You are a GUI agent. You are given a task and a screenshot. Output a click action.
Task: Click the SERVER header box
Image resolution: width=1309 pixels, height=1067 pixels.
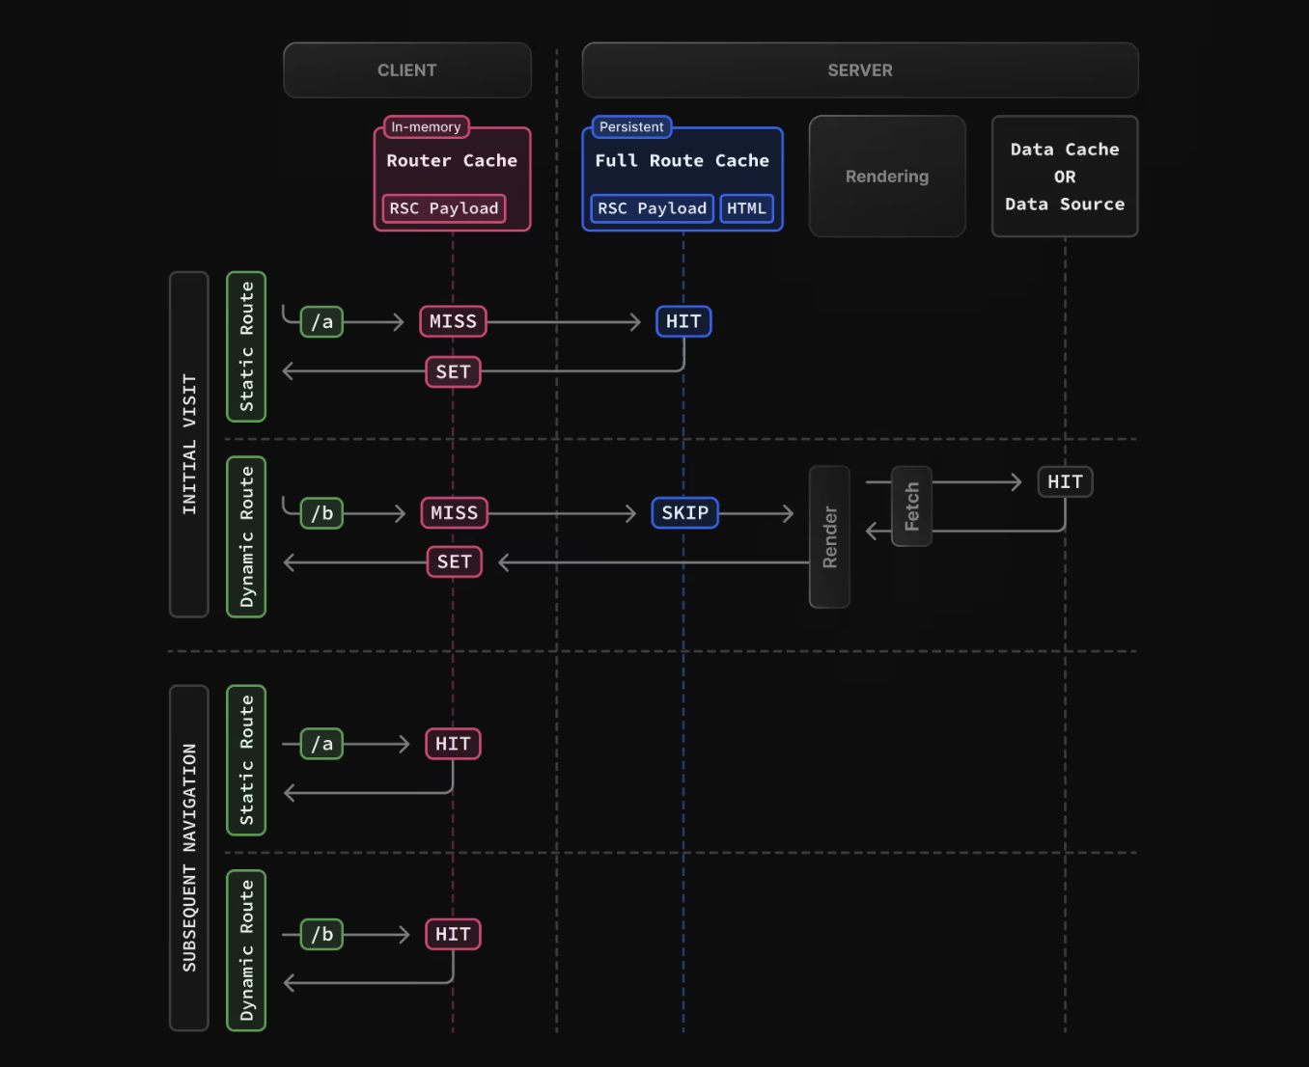click(859, 70)
